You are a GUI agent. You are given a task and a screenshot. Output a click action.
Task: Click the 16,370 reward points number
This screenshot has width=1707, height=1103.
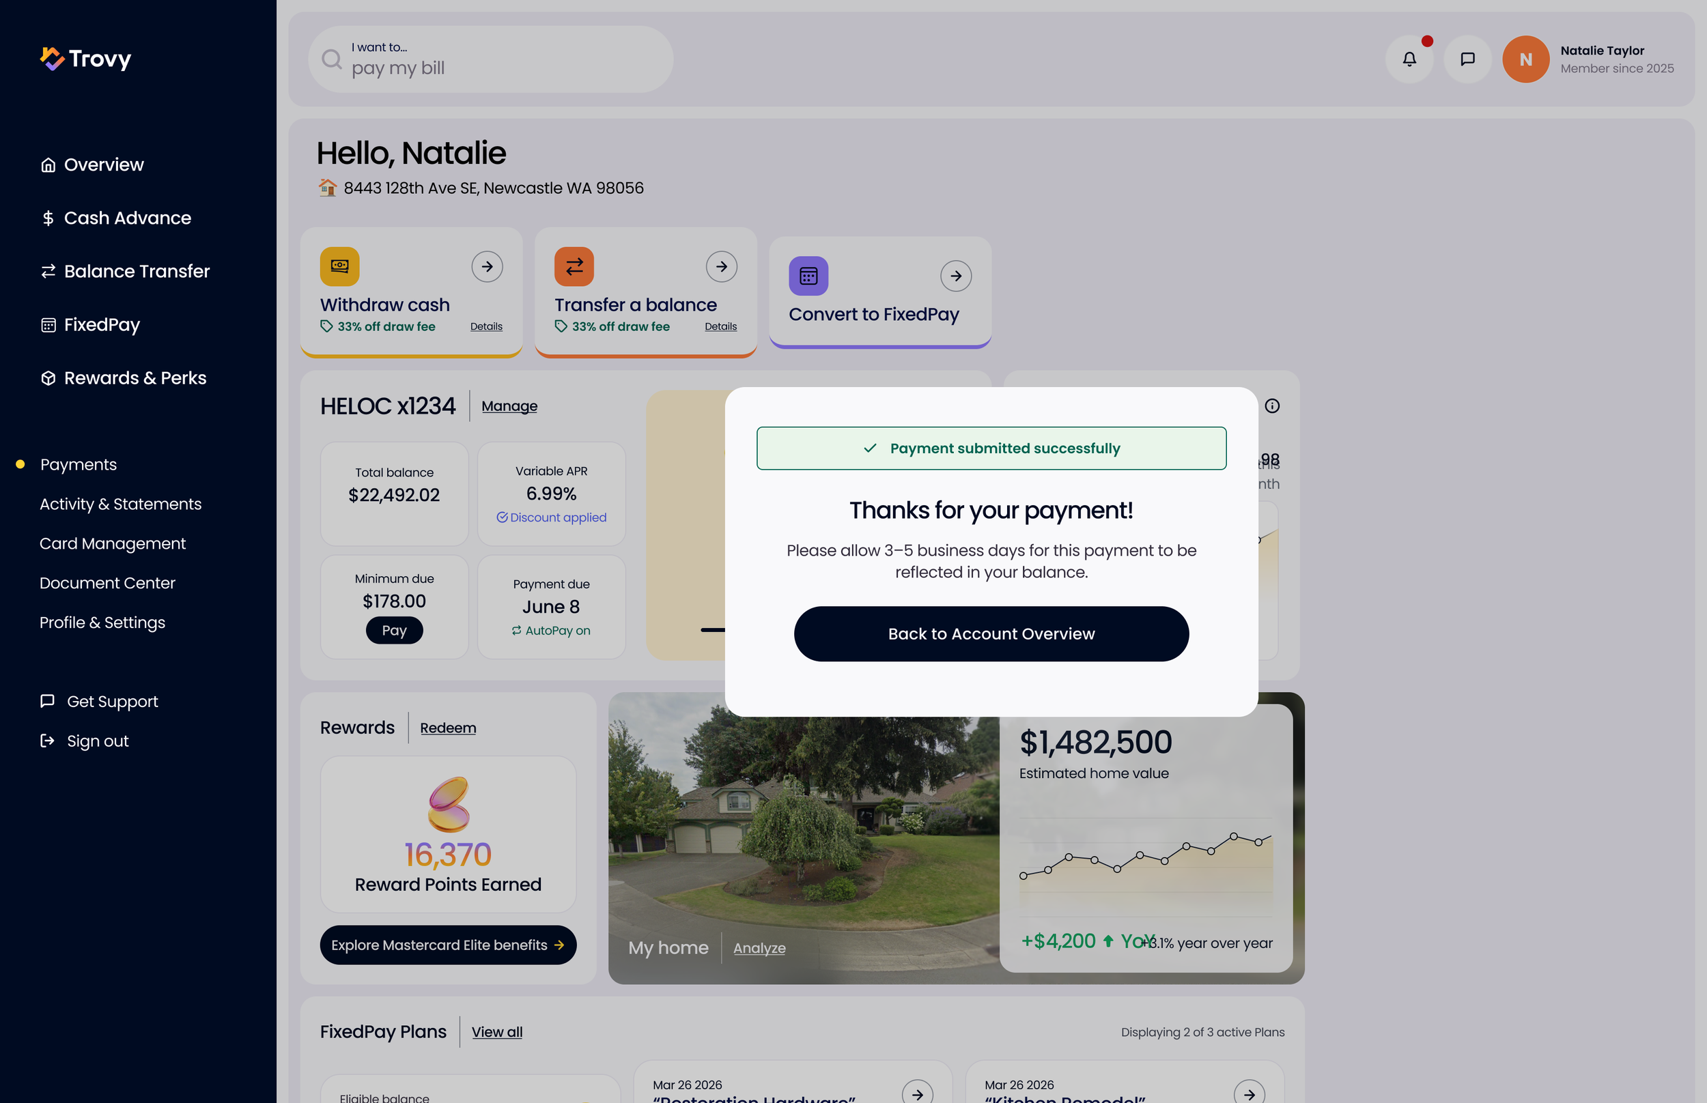point(449,854)
